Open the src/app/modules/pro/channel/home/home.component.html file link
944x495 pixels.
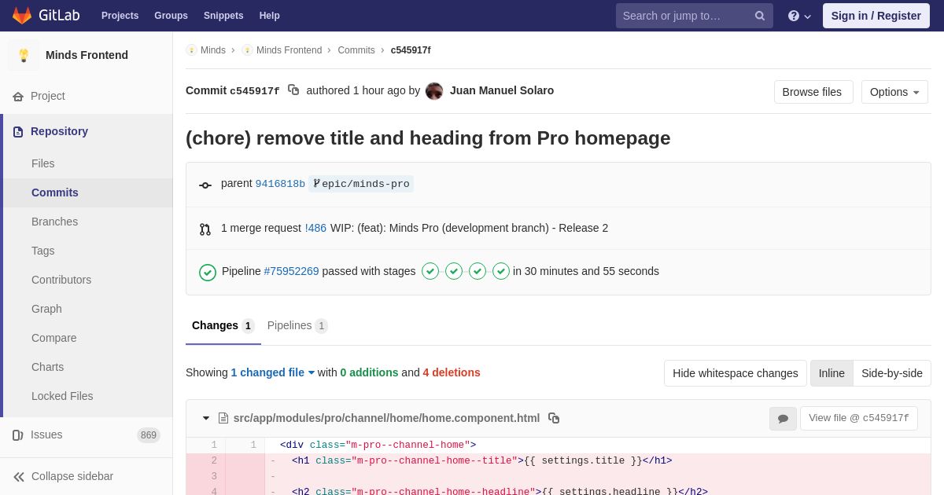[x=386, y=418]
